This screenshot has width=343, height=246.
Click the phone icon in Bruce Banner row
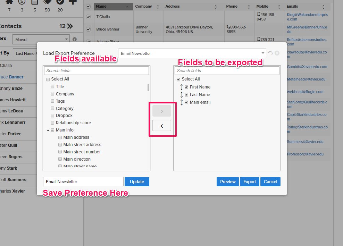(x=228, y=27)
